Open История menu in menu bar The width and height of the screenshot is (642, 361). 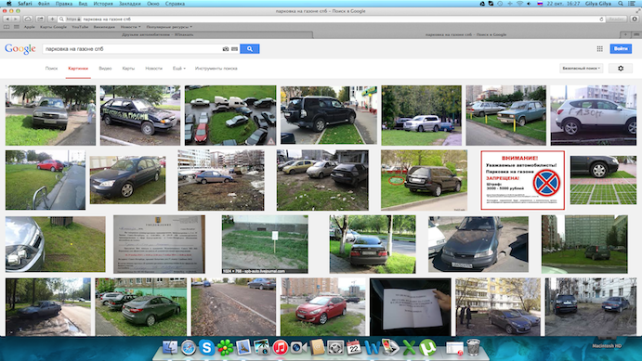click(x=103, y=4)
